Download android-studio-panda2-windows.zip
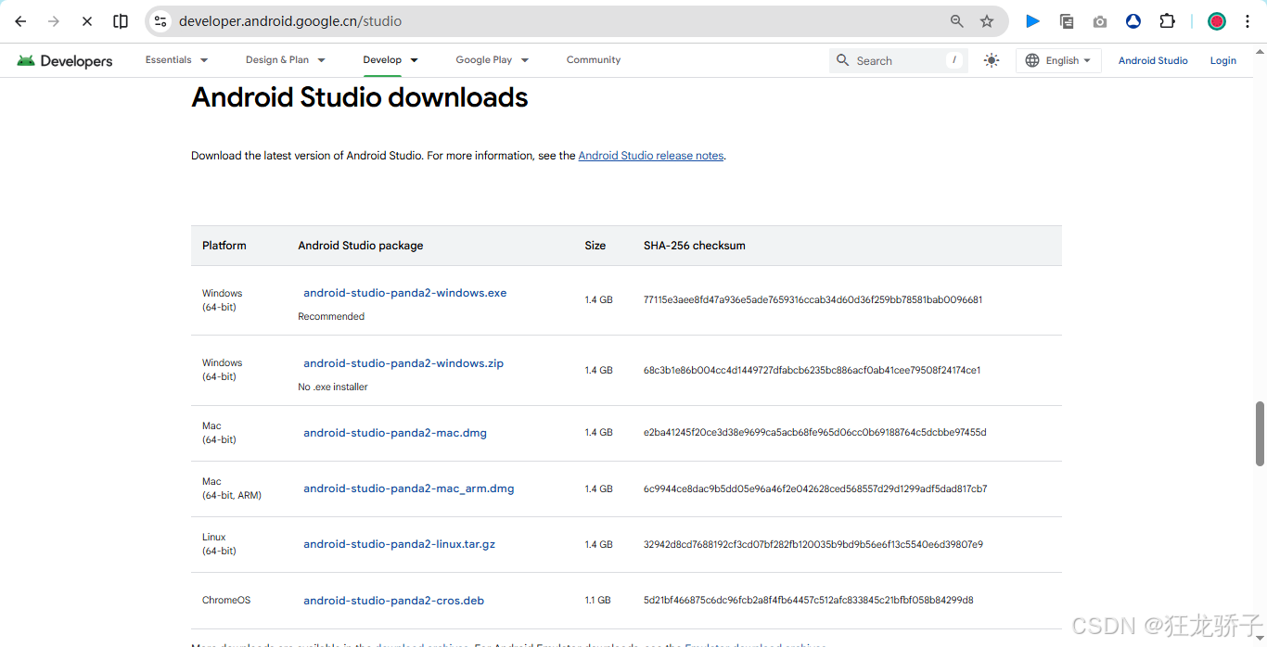 [x=403, y=363]
